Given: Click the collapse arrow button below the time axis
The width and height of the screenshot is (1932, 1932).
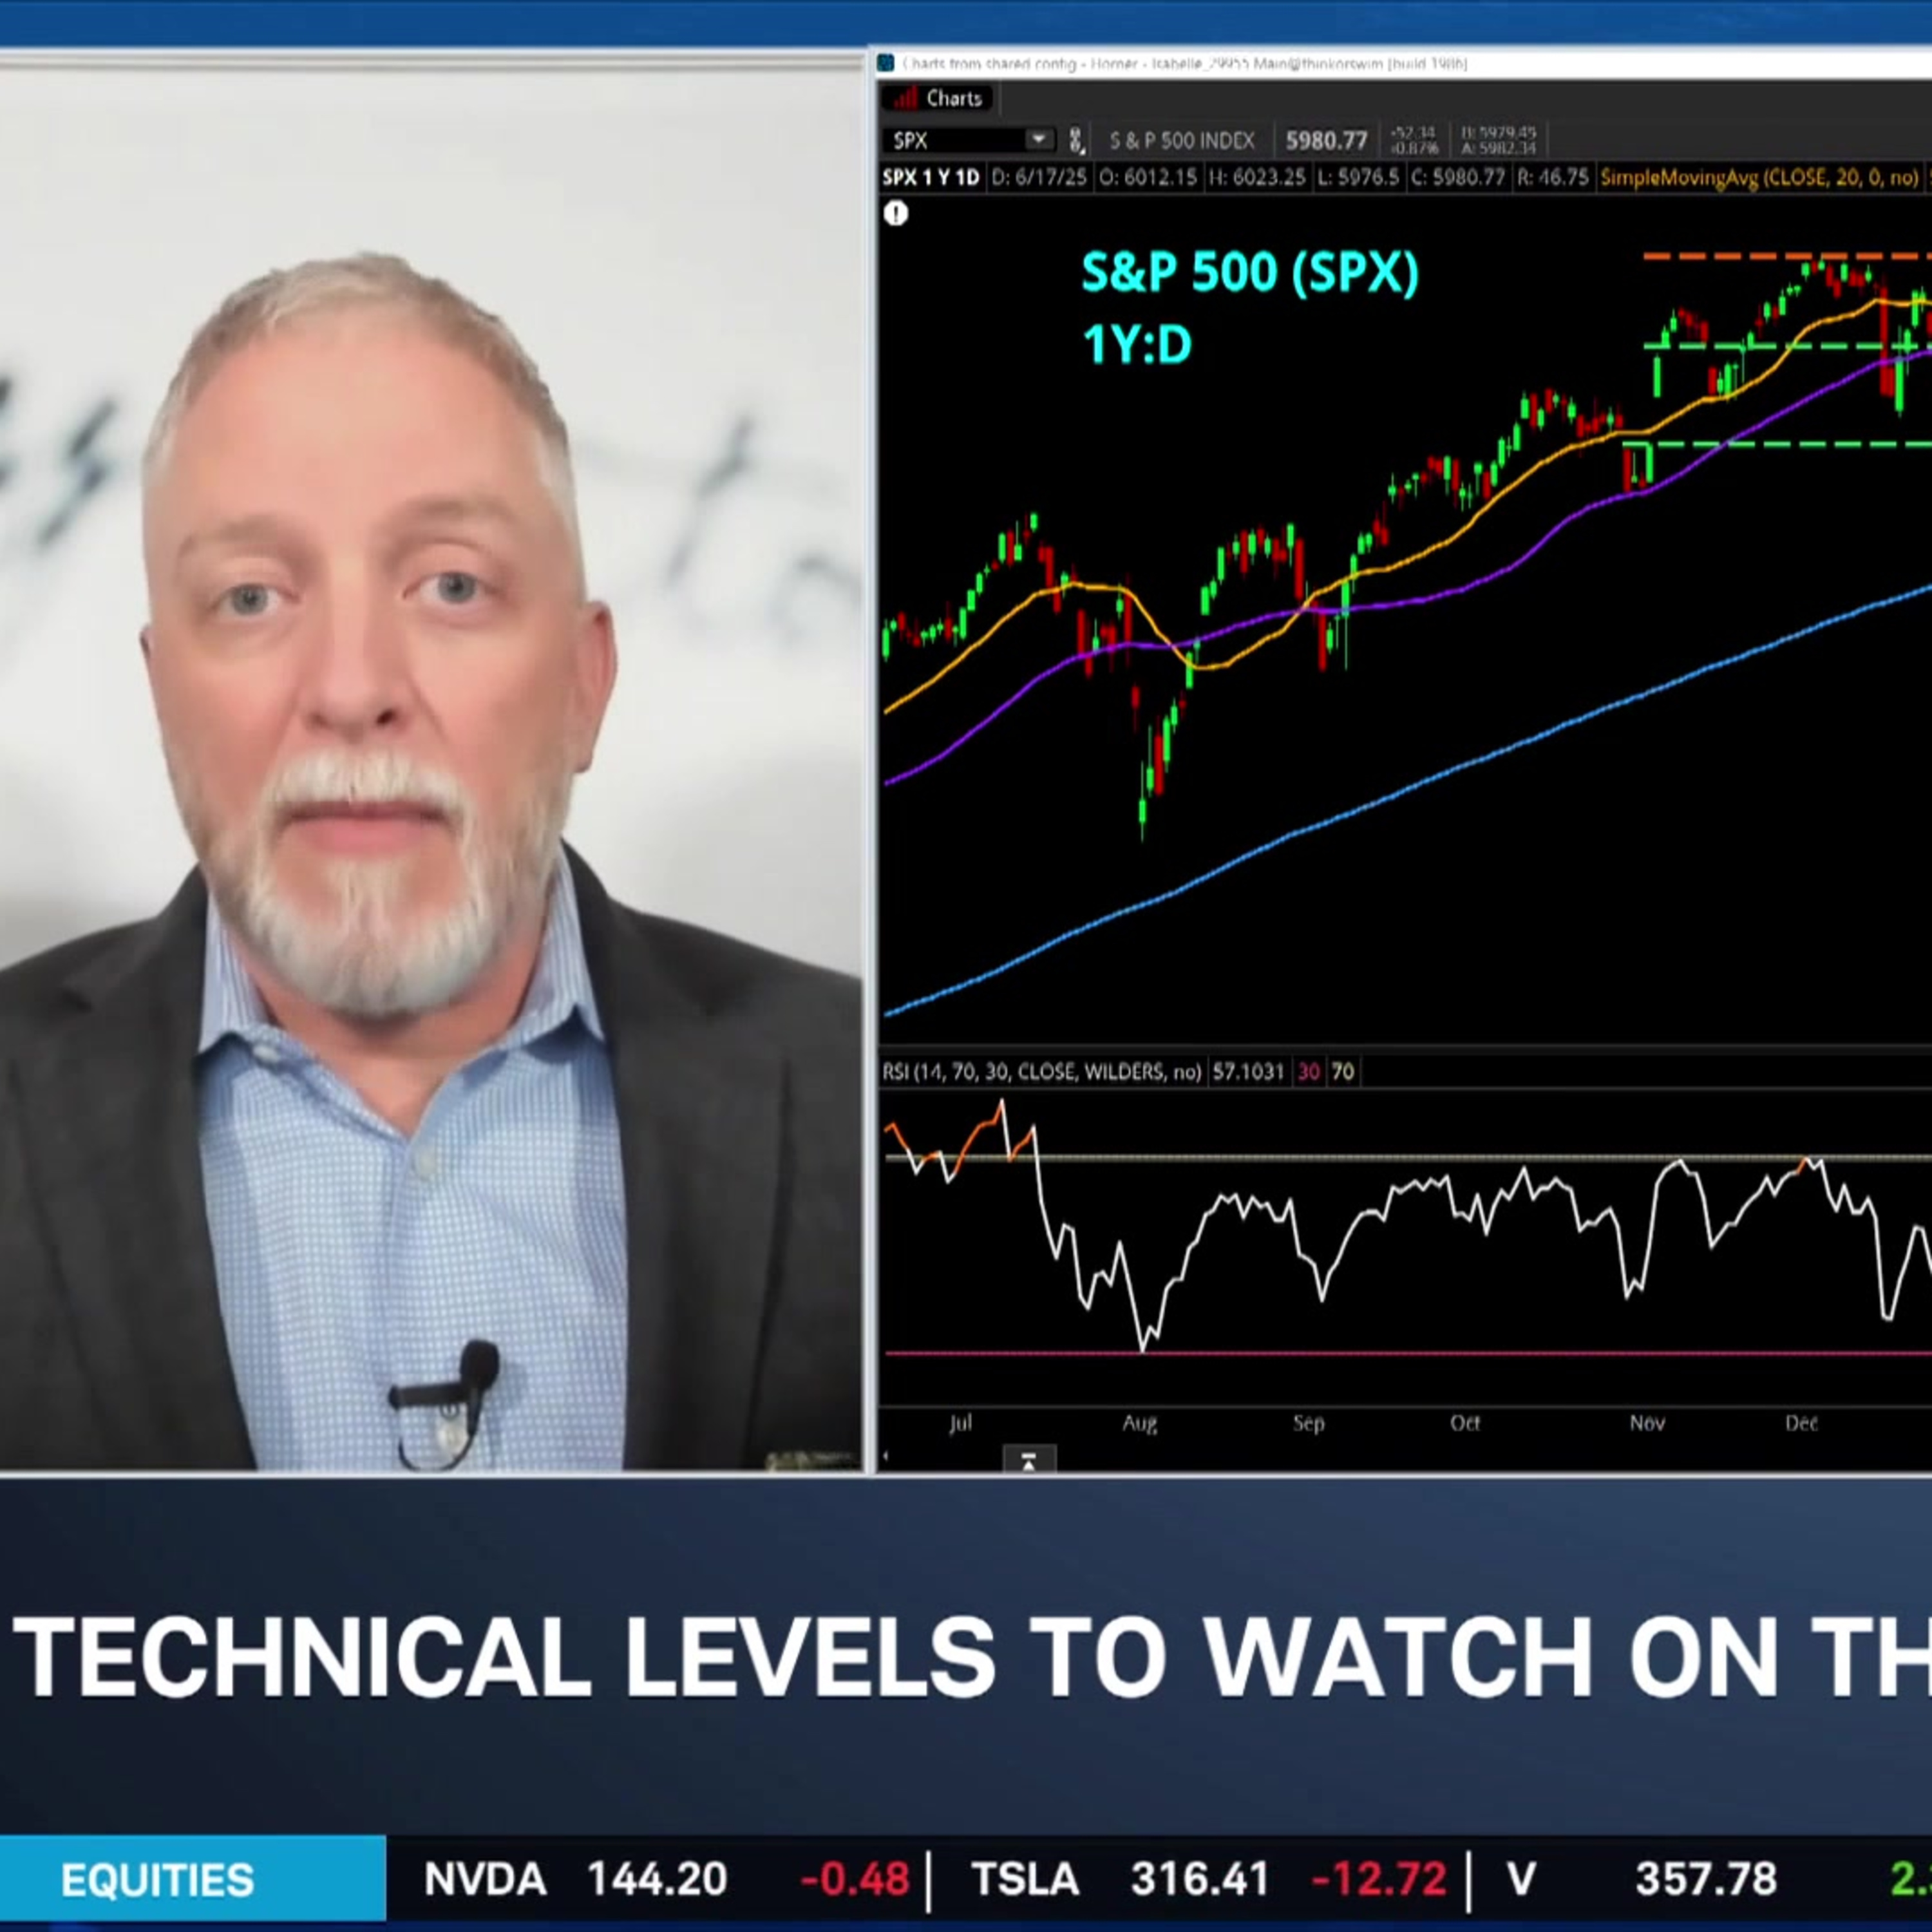Looking at the screenshot, I should (1028, 1461).
